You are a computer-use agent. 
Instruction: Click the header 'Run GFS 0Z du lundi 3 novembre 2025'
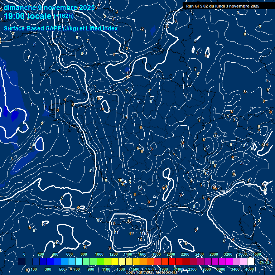click(223, 6)
